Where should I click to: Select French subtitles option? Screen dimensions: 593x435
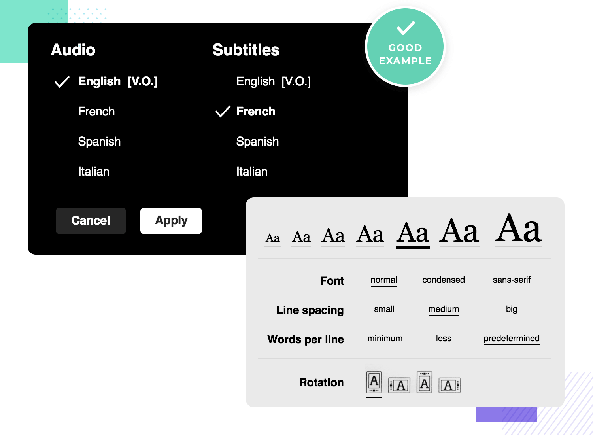(256, 112)
